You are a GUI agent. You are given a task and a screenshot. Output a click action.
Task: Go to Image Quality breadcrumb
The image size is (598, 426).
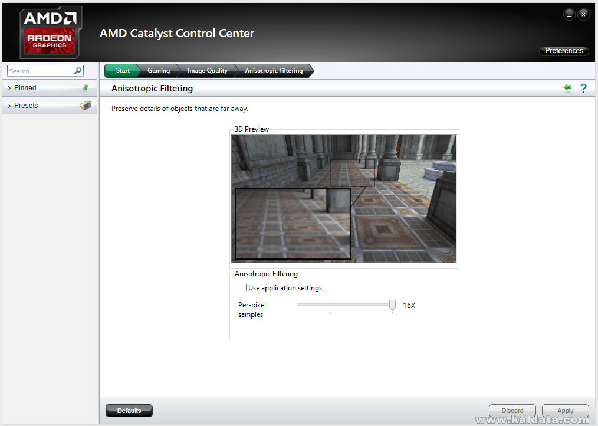coord(208,71)
